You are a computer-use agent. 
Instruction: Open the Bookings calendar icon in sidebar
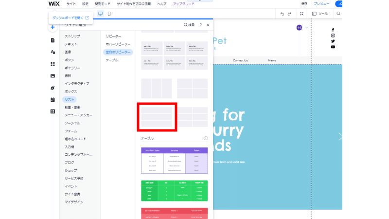(53, 100)
